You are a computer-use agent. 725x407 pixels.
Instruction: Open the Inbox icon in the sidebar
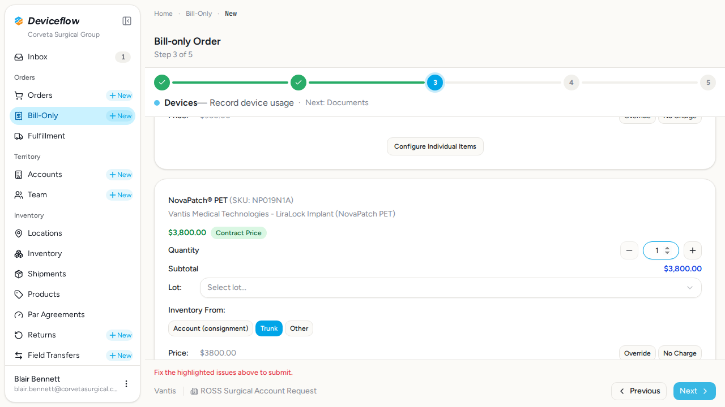[x=19, y=57]
